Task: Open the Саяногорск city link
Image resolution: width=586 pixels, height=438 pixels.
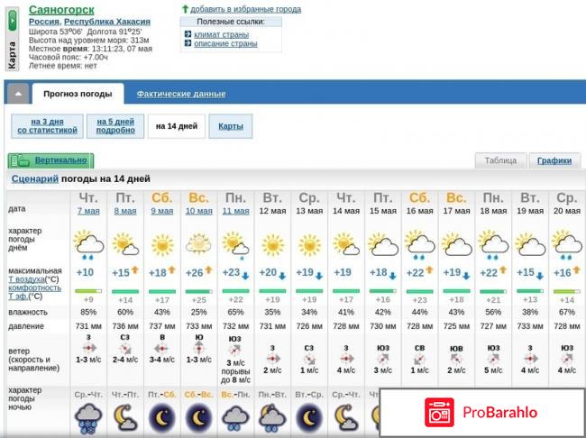Action: (61, 10)
